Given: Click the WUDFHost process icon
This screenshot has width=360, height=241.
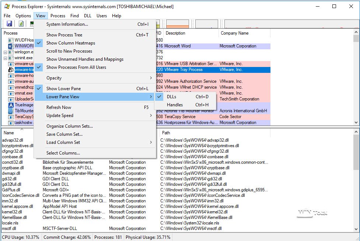Looking at the screenshot, I should (11, 40).
